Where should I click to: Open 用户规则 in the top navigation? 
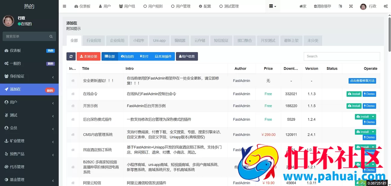point(153,6)
